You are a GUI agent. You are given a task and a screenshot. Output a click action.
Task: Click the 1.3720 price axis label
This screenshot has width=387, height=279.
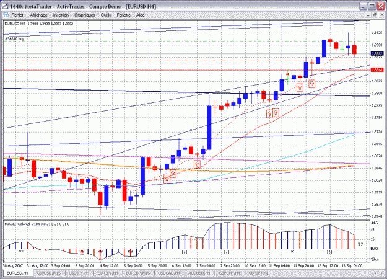click(377, 132)
